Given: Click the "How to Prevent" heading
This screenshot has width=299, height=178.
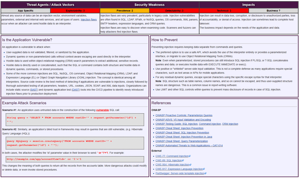Looking at the screenshot, I should point(164,40).
